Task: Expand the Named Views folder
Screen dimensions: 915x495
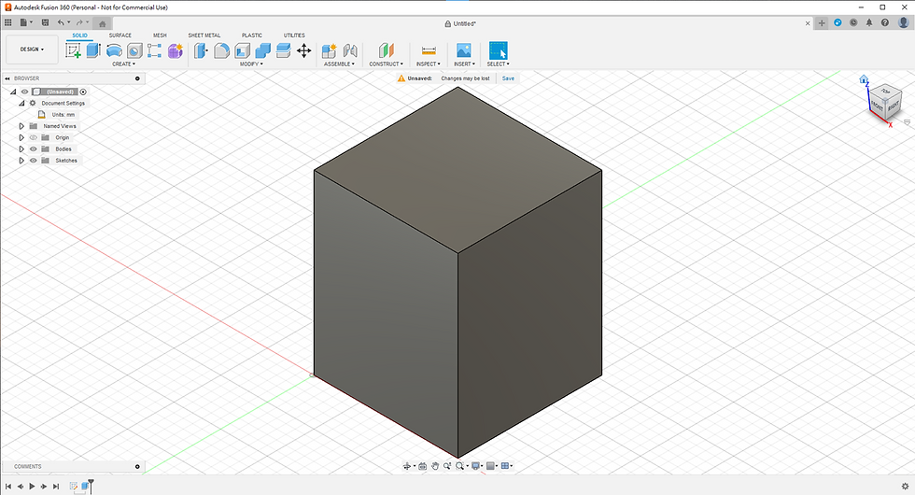Action: point(21,126)
